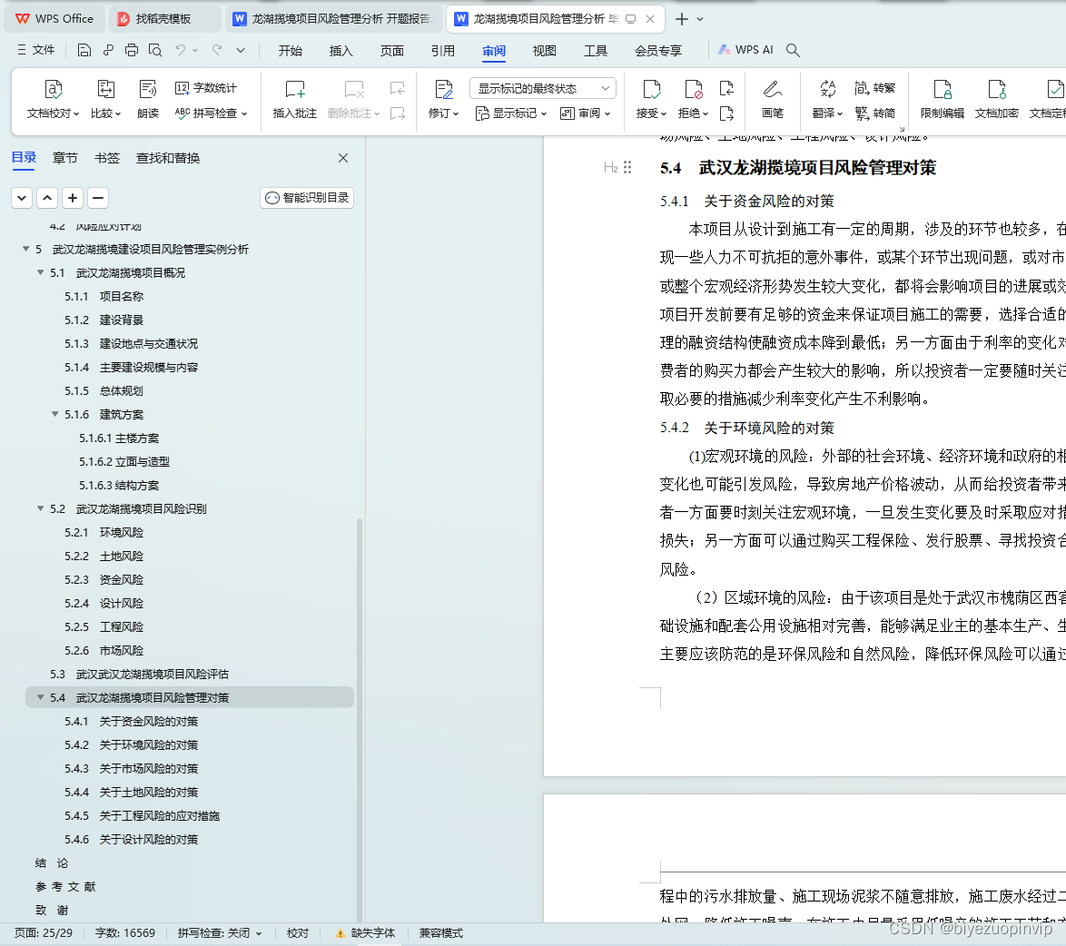Click 拒绝 reject change icon

pos(694,99)
